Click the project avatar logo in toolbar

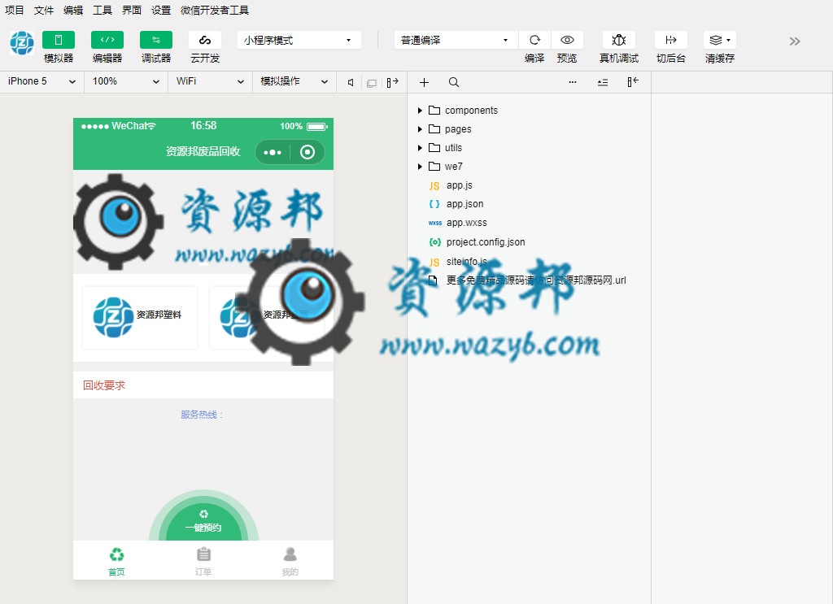coord(22,43)
